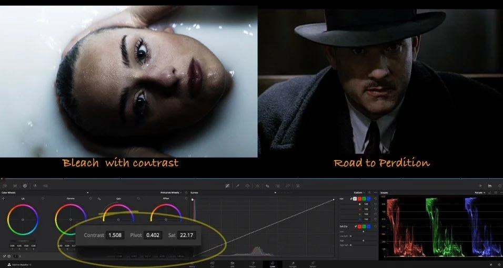Show the Scopes panel icon
This screenshot has height=268, width=503.
click(490, 185)
